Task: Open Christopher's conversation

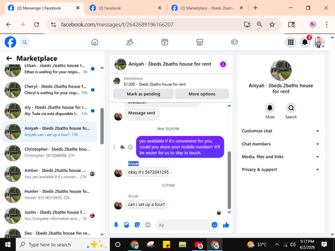Action: [50, 153]
